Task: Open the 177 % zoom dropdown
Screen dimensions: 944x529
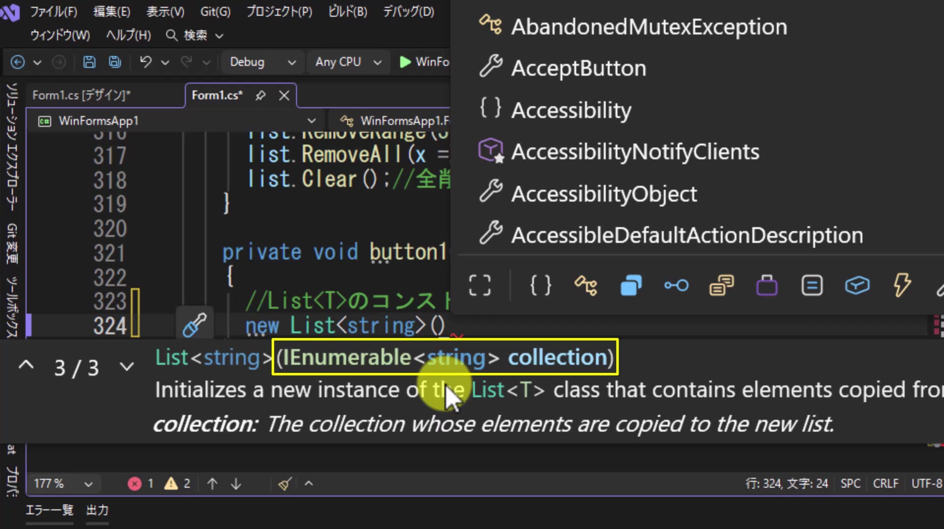Action: tap(63, 484)
